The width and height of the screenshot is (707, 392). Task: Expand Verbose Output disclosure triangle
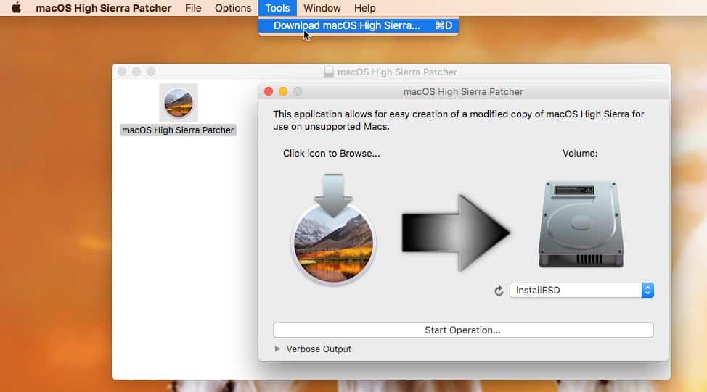[x=277, y=349]
